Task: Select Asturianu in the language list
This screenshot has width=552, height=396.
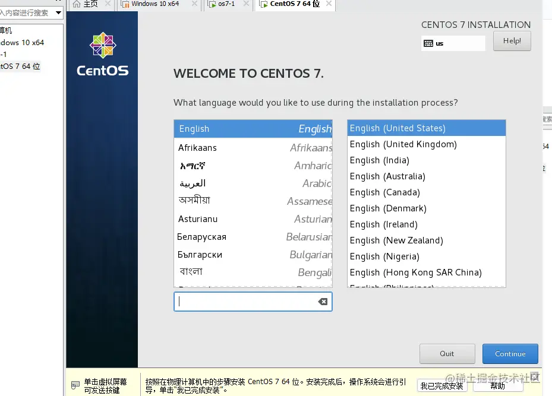Action: coord(253,218)
